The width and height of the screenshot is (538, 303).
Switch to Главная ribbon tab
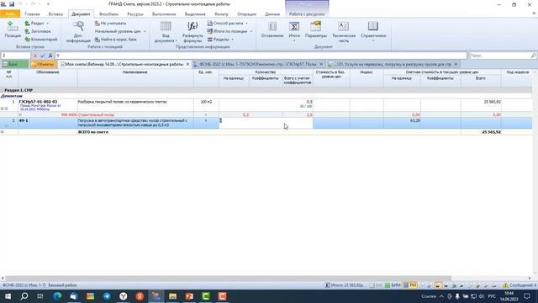[x=32, y=14]
